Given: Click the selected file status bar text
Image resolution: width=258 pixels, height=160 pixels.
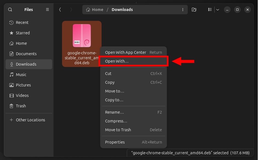Looking at the screenshot, I should [190, 153].
